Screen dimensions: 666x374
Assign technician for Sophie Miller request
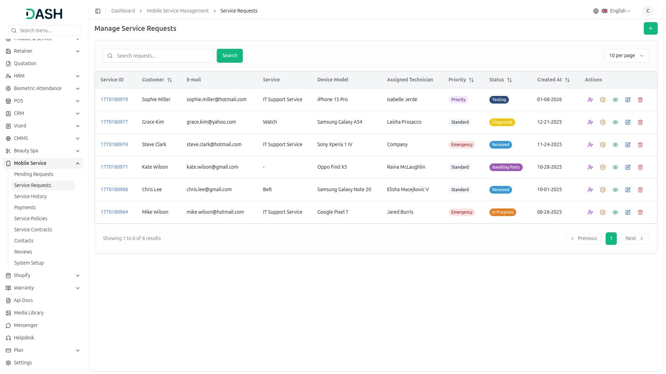[x=590, y=100]
